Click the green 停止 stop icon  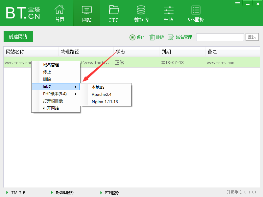click(x=132, y=37)
